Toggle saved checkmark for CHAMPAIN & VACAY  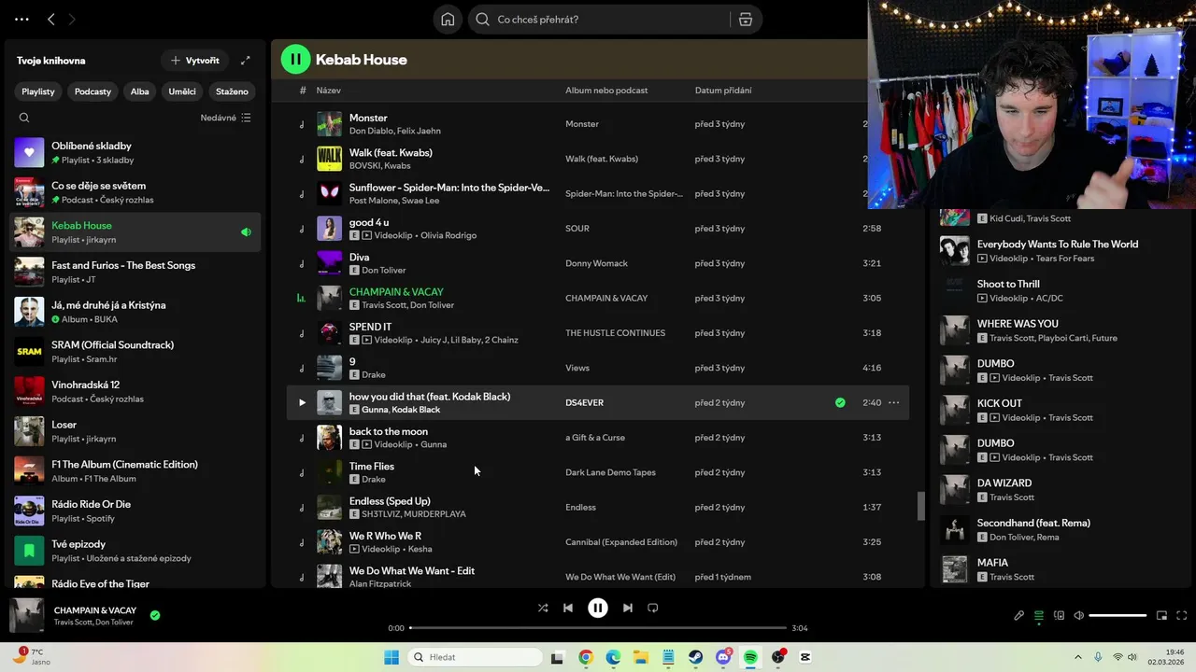tap(155, 615)
